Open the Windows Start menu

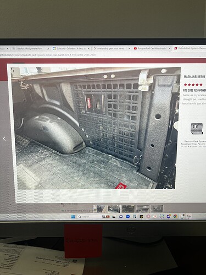[73, 217]
